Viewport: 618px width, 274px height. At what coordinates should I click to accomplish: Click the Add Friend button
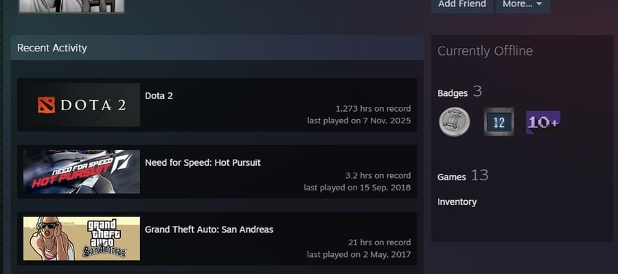click(x=462, y=5)
